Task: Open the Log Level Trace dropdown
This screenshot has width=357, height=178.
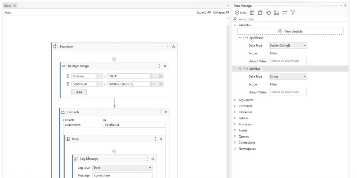Action: point(122,168)
